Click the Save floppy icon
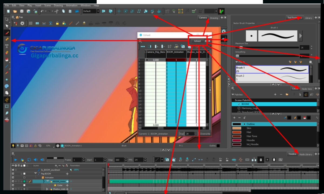The image size is (324, 194). click(x=22, y=11)
